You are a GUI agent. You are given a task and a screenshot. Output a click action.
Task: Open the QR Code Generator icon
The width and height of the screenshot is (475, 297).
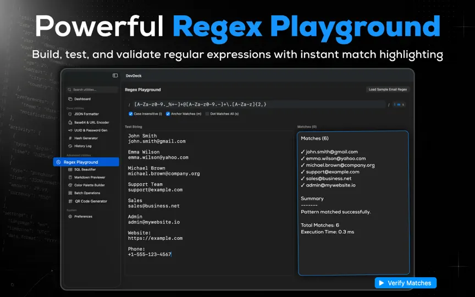click(70, 201)
